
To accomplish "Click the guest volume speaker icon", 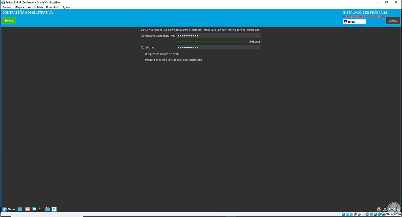I will 398,209.
